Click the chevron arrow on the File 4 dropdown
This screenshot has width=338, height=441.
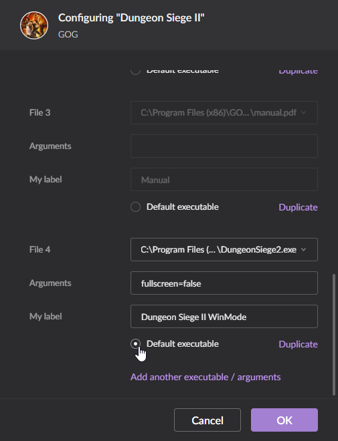(x=303, y=249)
